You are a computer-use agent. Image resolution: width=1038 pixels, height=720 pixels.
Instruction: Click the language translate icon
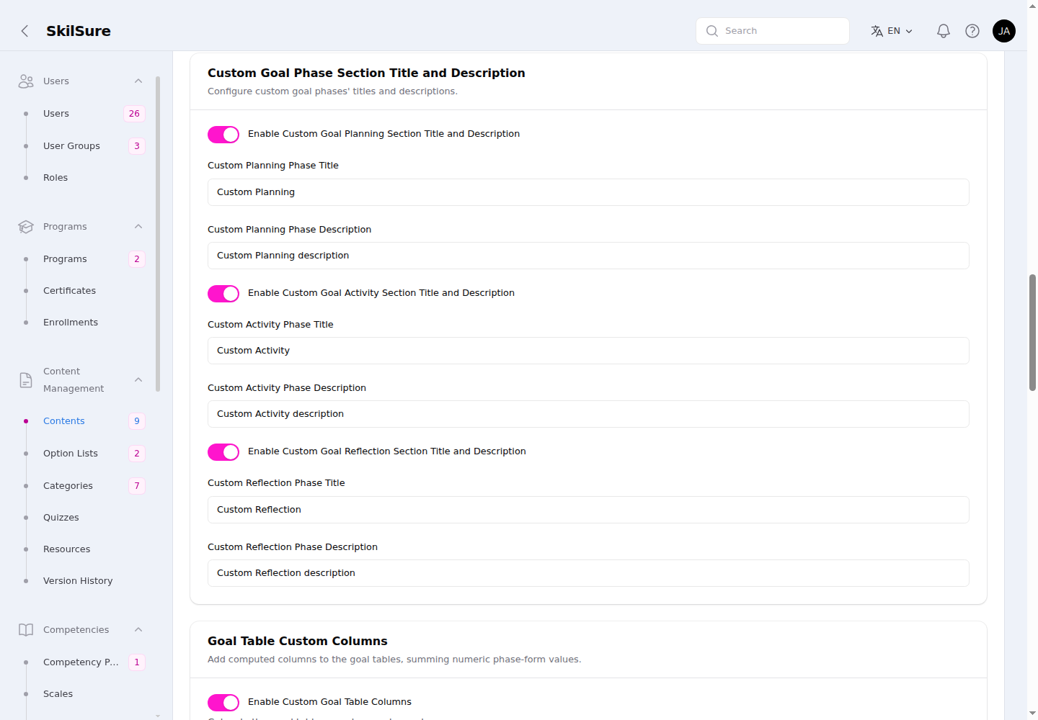coord(877,31)
